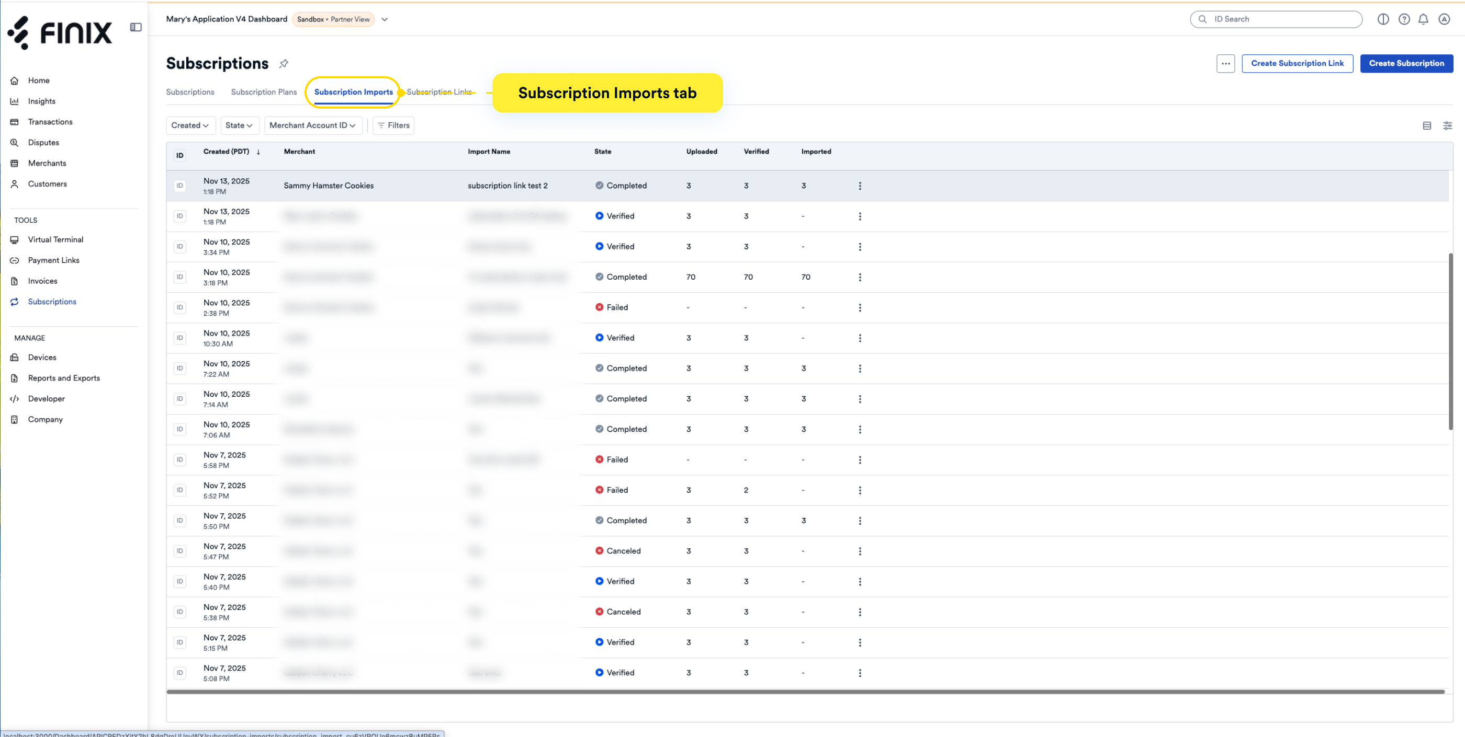The image size is (1465, 737).
Task: Select the Subscription Imports tab
Action: pyautogui.click(x=353, y=92)
